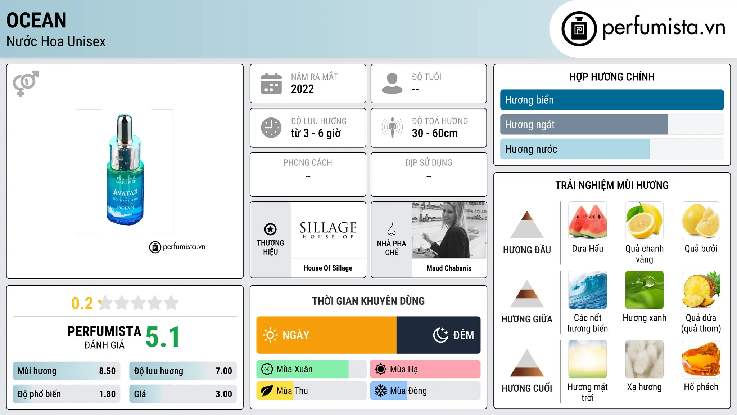
Task: Select the Dưa Hấu watermelon note image
Action: 588,220
